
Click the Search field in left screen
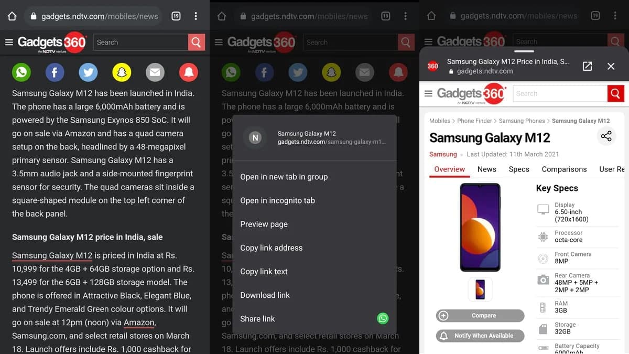[x=140, y=42]
